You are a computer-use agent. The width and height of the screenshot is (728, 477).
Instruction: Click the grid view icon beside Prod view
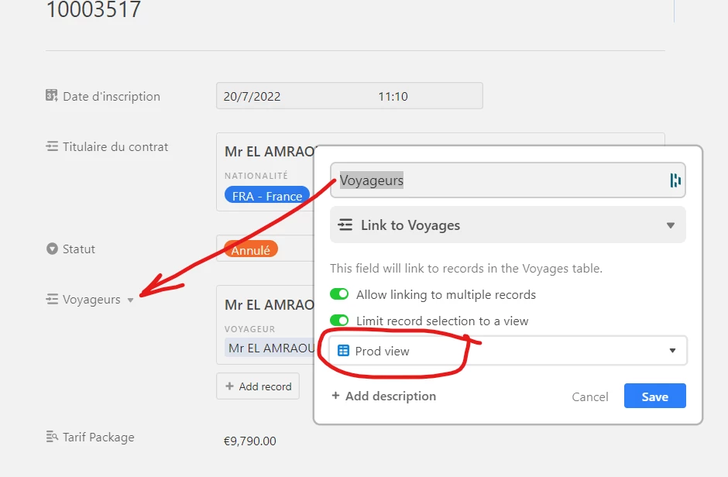pos(343,350)
